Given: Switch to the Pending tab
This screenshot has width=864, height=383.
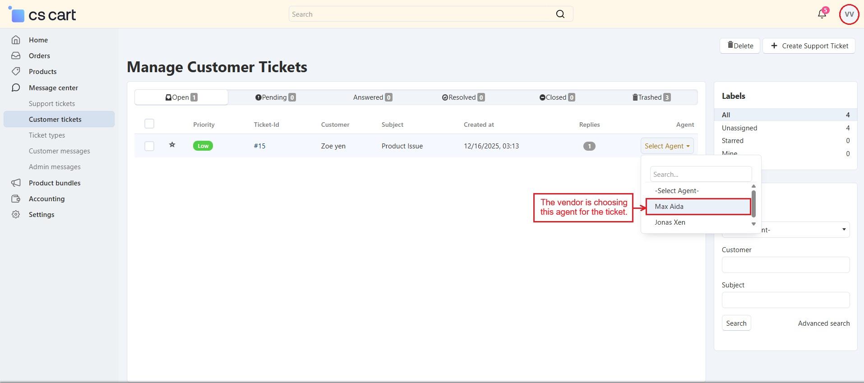Looking at the screenshot, I should (275, 97).
